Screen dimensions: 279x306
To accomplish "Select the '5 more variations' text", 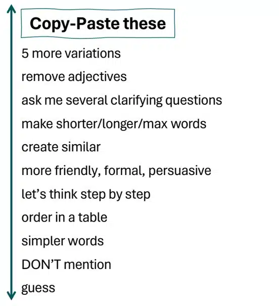I will pos(71,53).
